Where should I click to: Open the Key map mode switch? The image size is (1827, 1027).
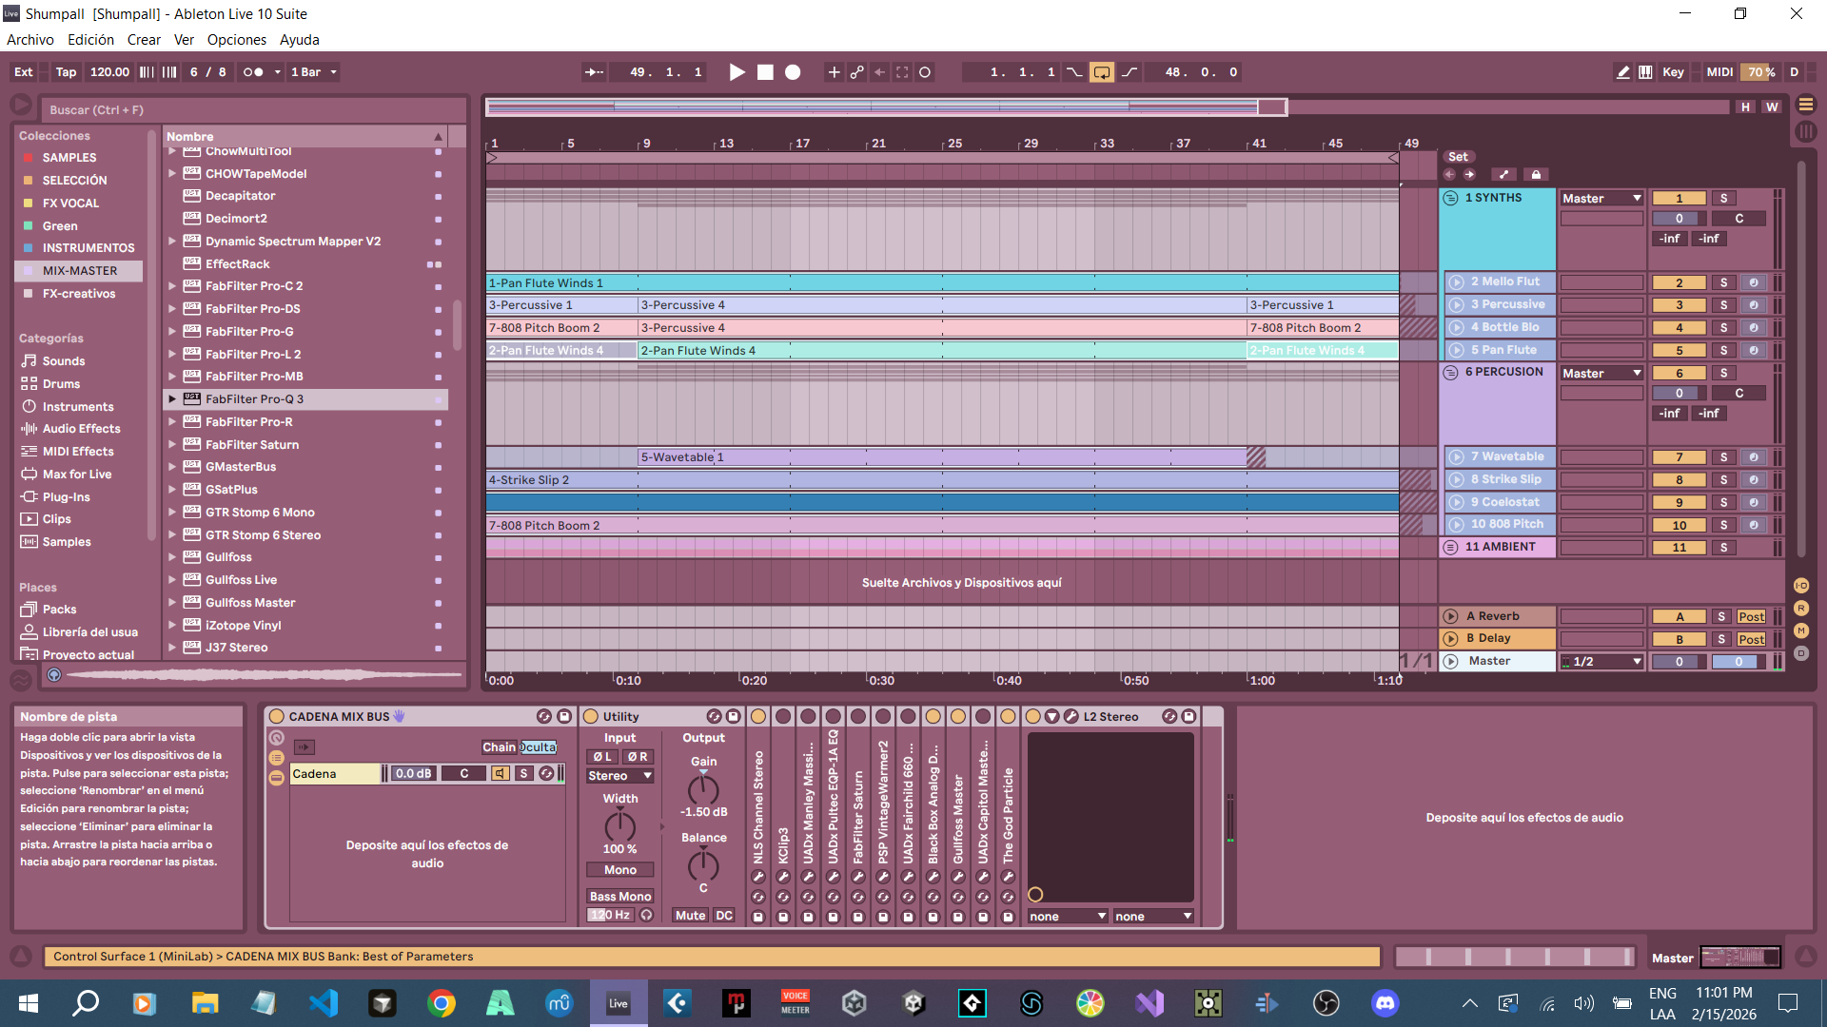tap(1673, 72)
